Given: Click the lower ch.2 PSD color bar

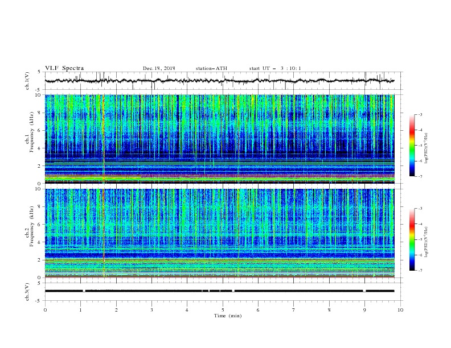Looking at the screenshot, I should pos(412,239).
